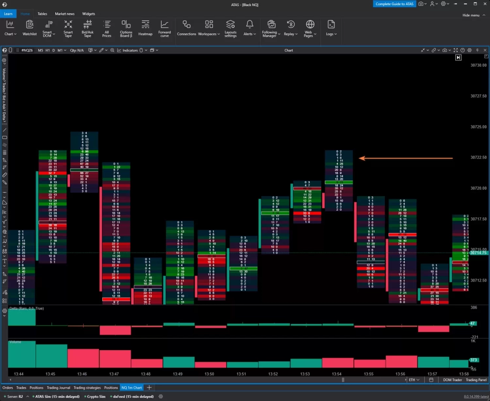Viewport: 490px width, 401px height.
Task: Open the Forward curve tool
Action: (x=165, y=29)
